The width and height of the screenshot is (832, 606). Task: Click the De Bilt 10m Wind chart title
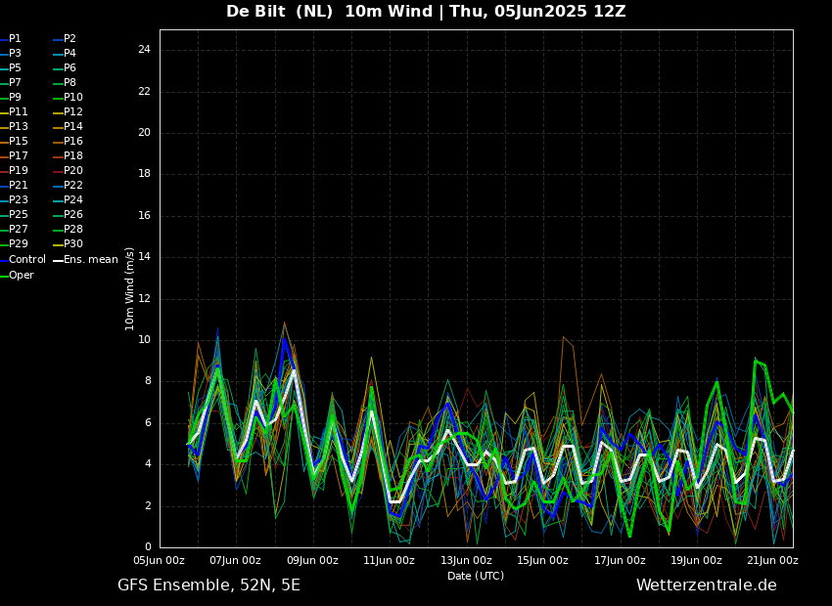click(x=426, y=12)
